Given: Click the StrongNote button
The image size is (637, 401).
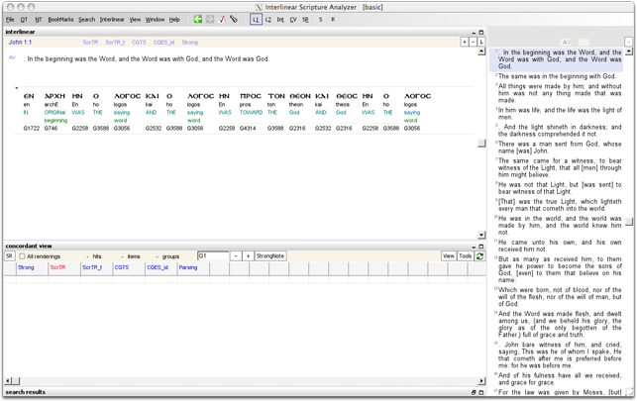Looking at the screenshot, I should pyautogui.click(x=270, y=255).
